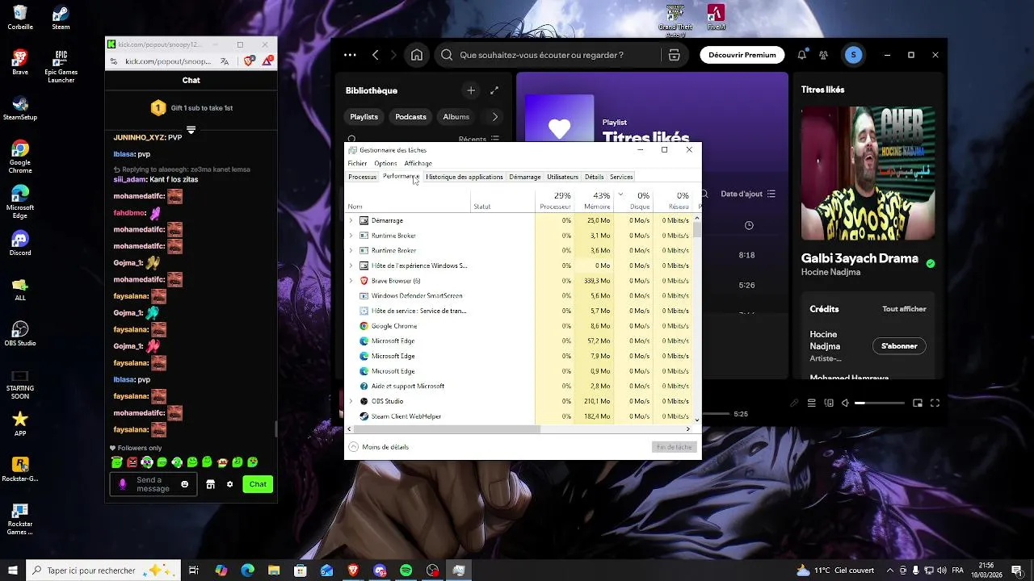Click Brave icon in taskbar
This screenshot has height=581, width=1034.
pyautogui.click(x=353, y=571)
